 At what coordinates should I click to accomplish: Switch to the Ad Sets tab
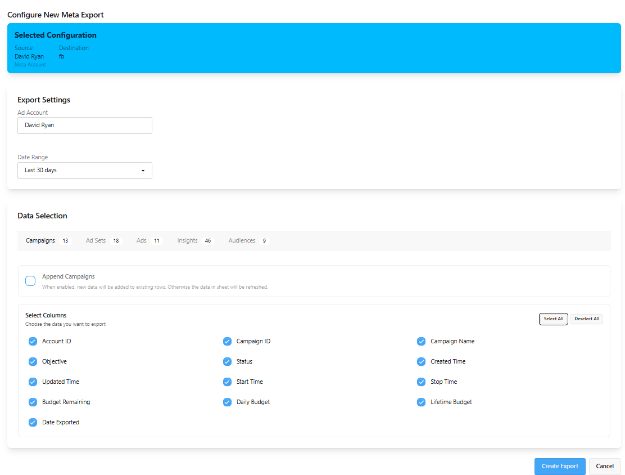point(96,240)
